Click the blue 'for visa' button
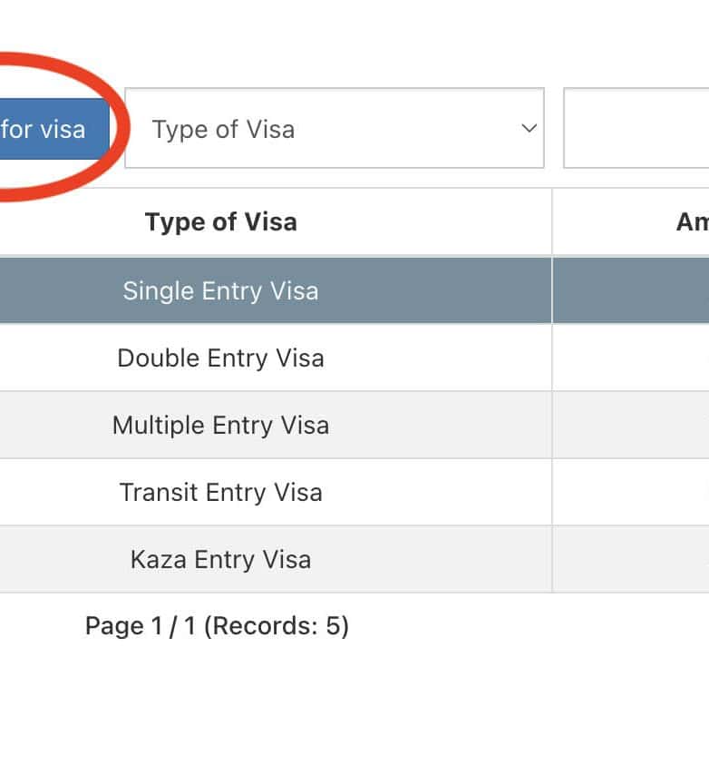Viewport: 709px width, 775px height. pos(50,129)
